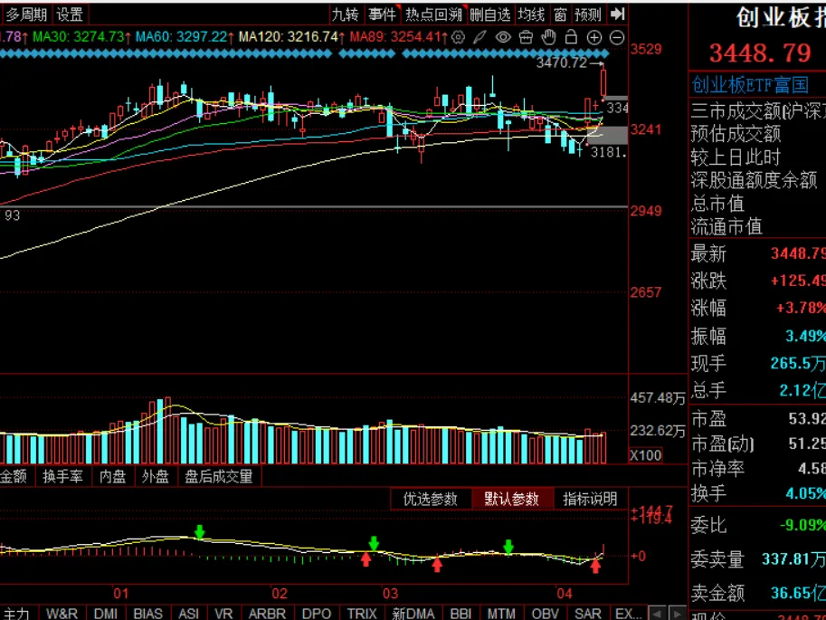Select the DPO indicator tab

point(317,613)
